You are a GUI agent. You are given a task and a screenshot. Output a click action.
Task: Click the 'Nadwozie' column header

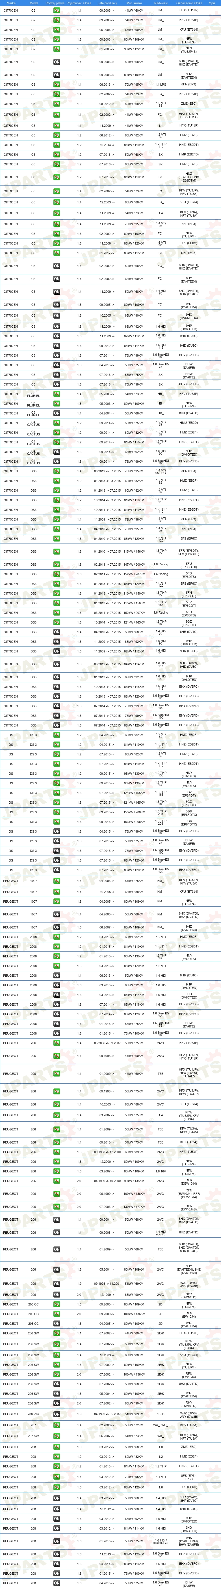pos(161,3)
